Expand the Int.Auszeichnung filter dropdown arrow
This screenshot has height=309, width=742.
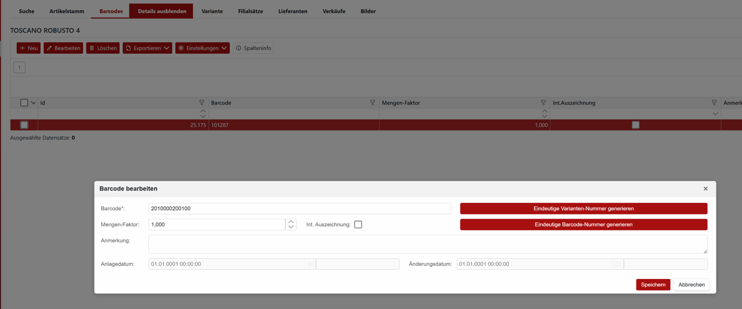(x=715, y=114)
